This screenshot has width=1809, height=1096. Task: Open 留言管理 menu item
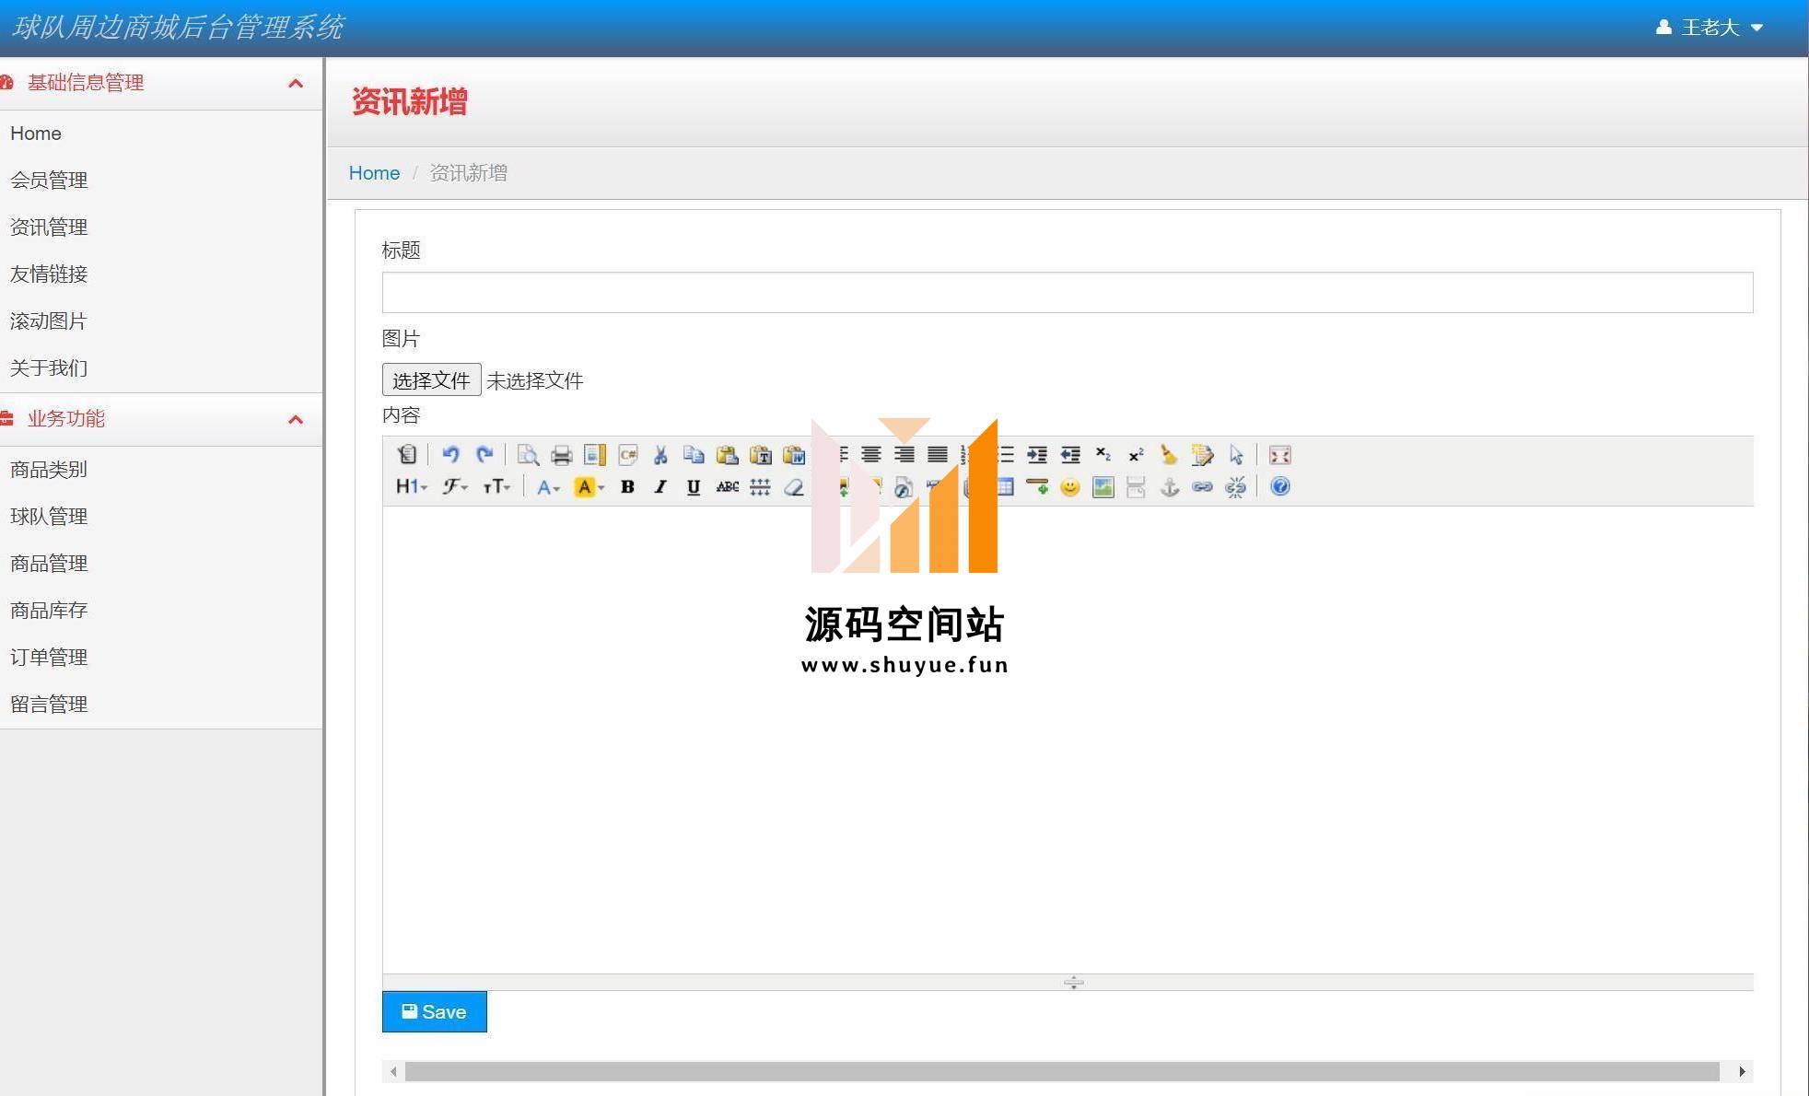point(49,705)
